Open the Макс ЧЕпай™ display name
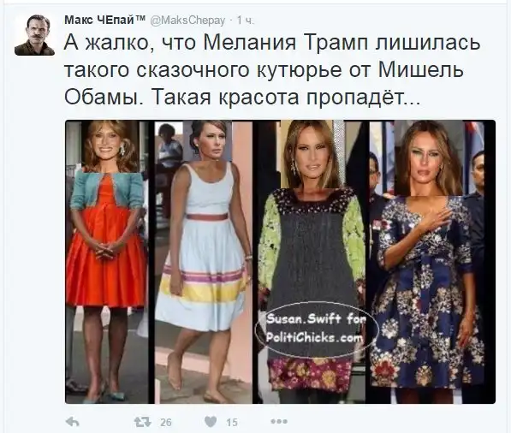 [x=105, y=21]
